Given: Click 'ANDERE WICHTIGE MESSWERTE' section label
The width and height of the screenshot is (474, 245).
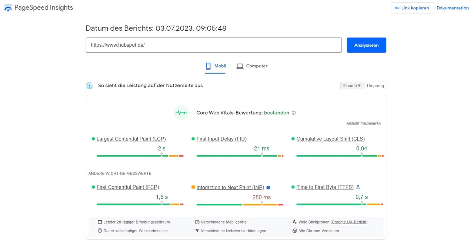Looking at the screenshot, I should (x=120, y=173).
